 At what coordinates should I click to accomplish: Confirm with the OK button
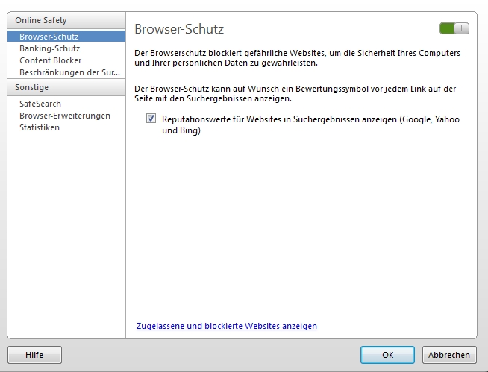click(387, 355)
